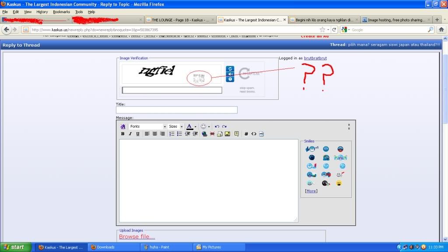The height and width of the screenshot is (252, 448).
Task: Expand the smiley picker dropdown arrow
Action: 209,127
